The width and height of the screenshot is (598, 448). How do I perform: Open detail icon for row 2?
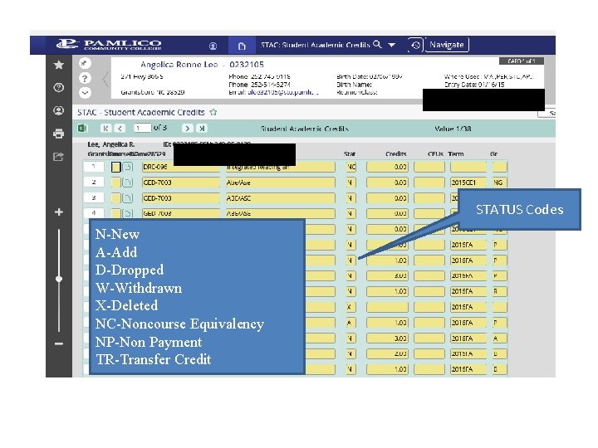[x=128, y=183]
